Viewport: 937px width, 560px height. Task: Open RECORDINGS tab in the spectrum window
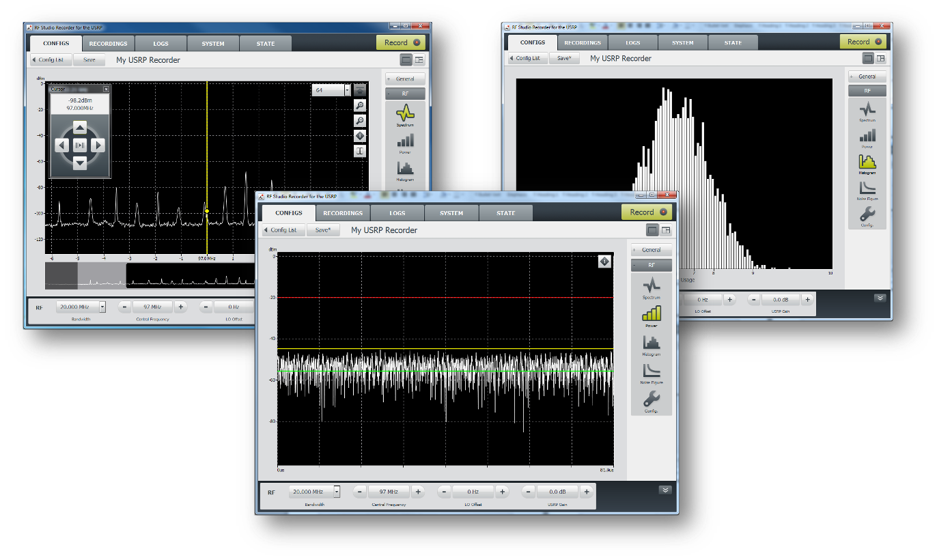108,44
